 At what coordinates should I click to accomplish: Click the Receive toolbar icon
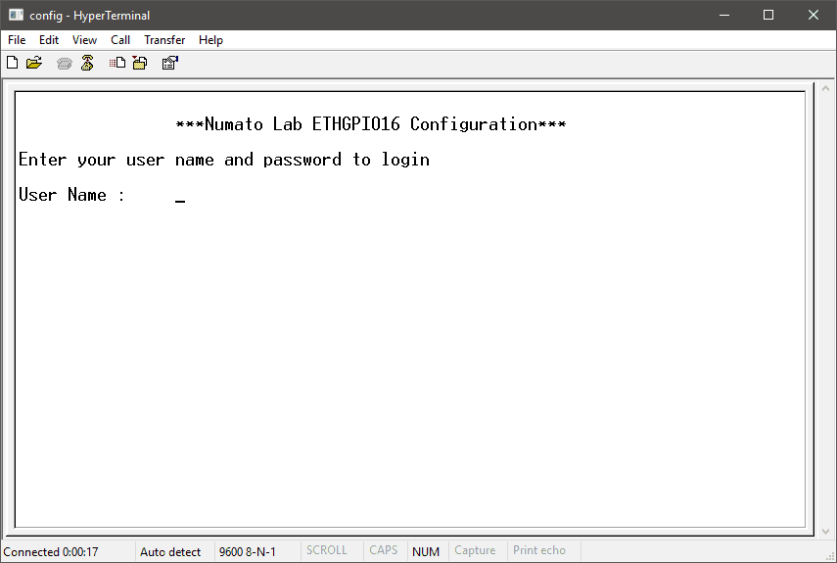point(140,64)
